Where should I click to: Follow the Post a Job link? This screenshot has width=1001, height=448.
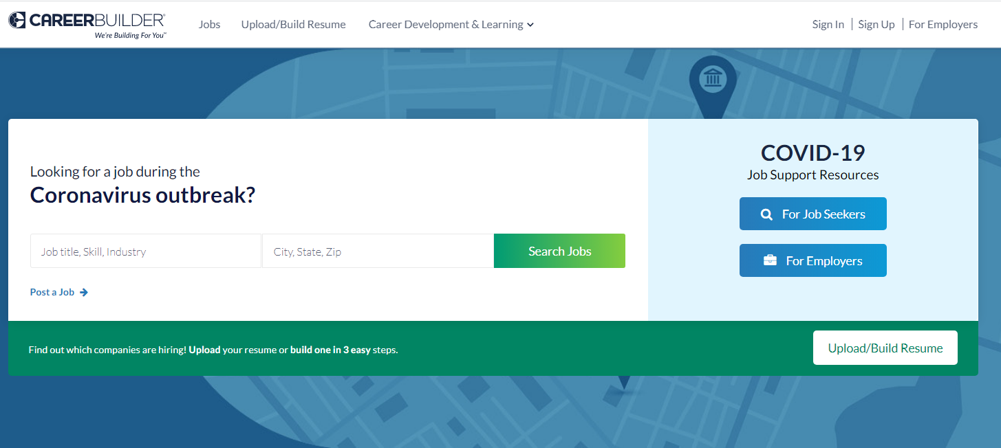pyautogui.click(x=52, y=292)
